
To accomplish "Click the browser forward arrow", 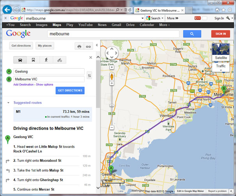I will coord(16,10).
